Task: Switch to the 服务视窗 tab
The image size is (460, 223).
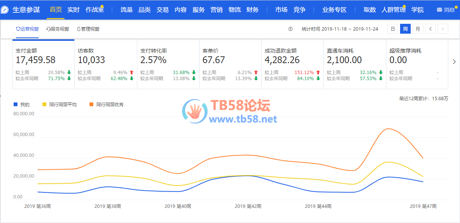Action: pos(58,29)
